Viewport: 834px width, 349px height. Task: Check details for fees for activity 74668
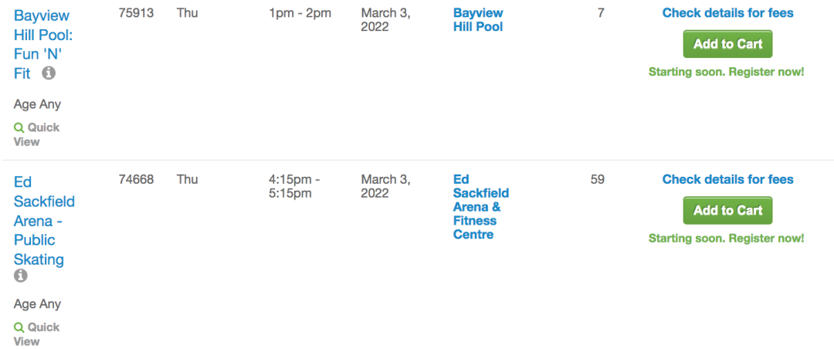tap(727, 179)
